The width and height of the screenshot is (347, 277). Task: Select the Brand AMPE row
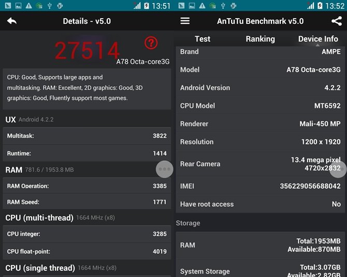point(260,52)
